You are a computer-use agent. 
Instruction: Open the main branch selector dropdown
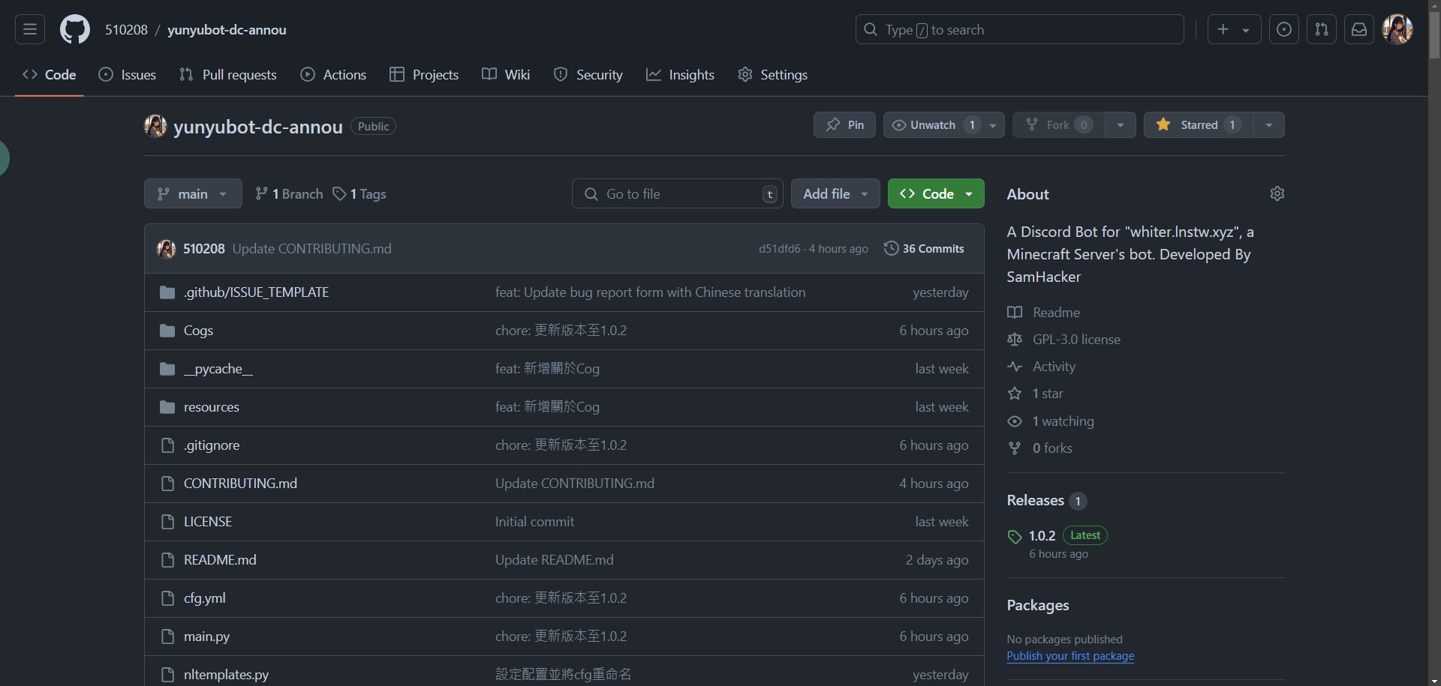[x=193, y=193]
